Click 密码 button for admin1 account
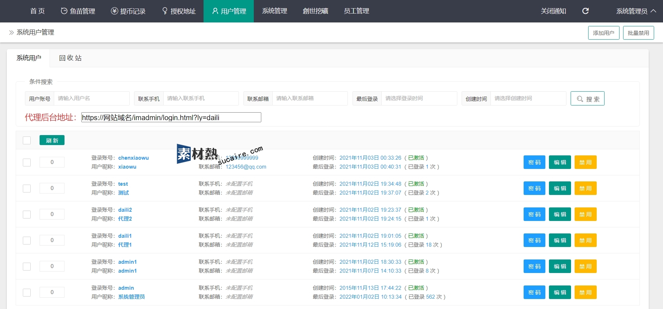Viewport: 663px width, 309px height. point(534,266)
